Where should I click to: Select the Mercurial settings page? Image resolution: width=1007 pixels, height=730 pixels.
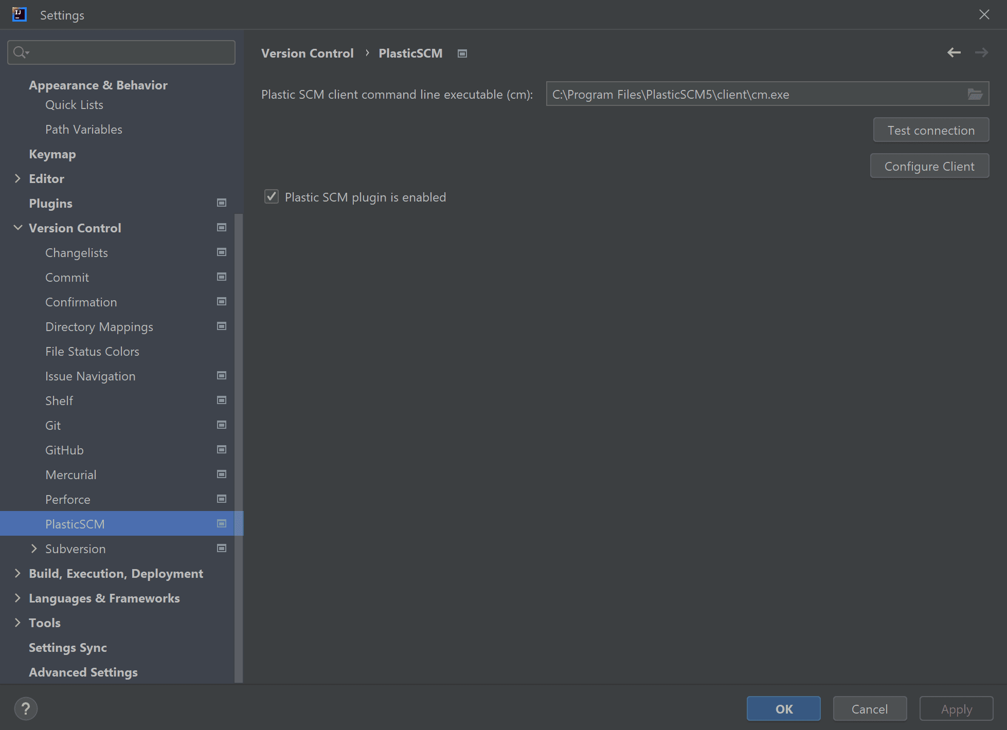71,475
